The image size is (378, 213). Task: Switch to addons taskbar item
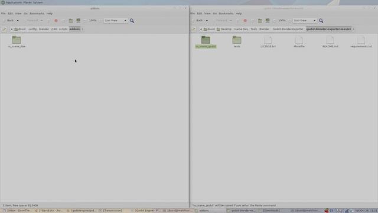click(210, 211)
